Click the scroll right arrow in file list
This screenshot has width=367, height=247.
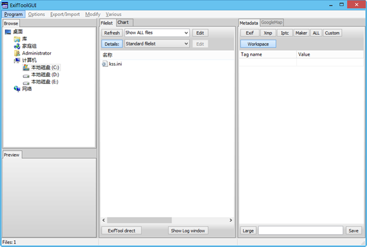231,220
